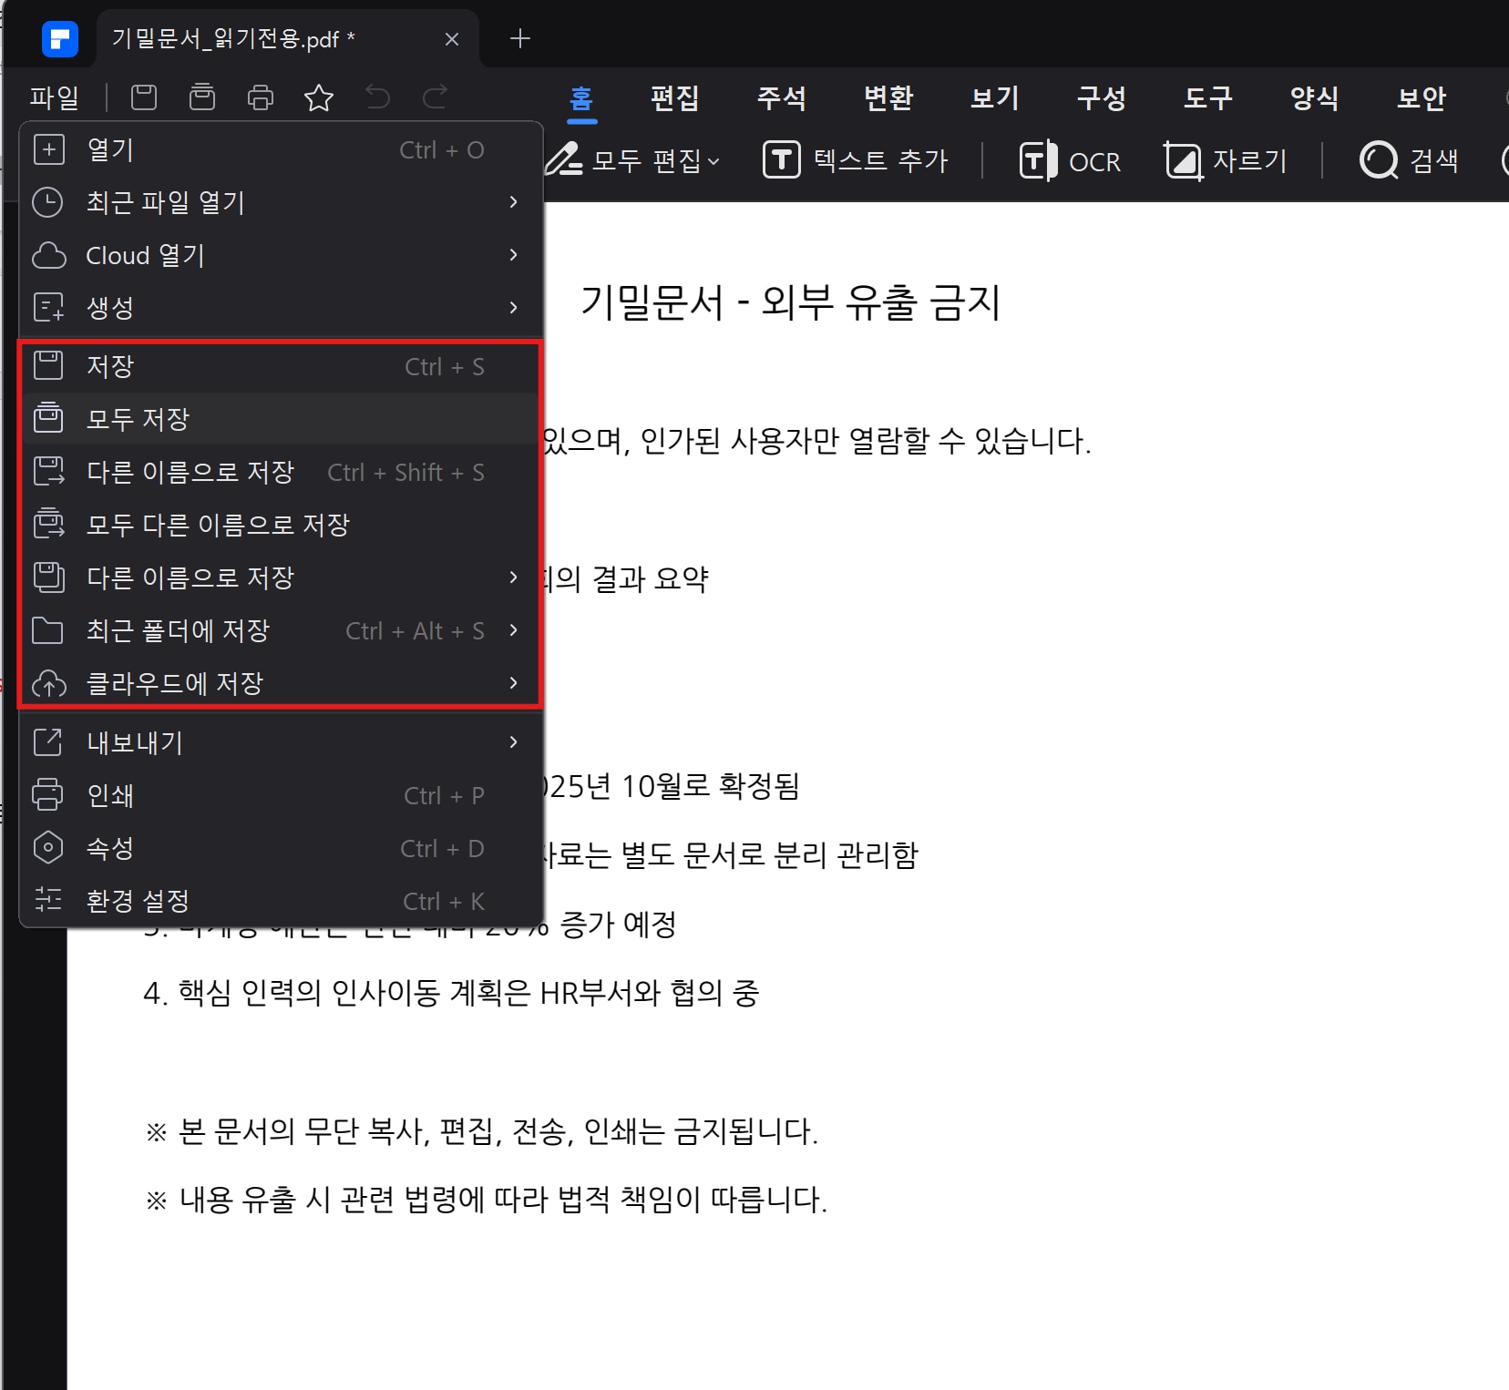This screenshot has width=1509, height=1390.
Task: Expand 최근 폴더에 저장 submenu
Action: [x=282, y=630]
